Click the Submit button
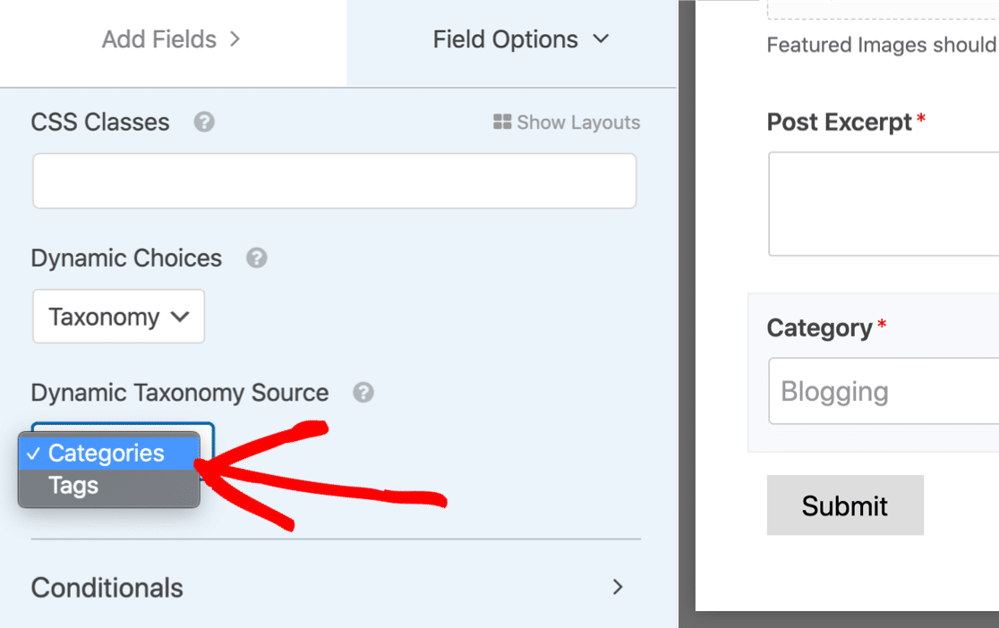 coord(845,505)
